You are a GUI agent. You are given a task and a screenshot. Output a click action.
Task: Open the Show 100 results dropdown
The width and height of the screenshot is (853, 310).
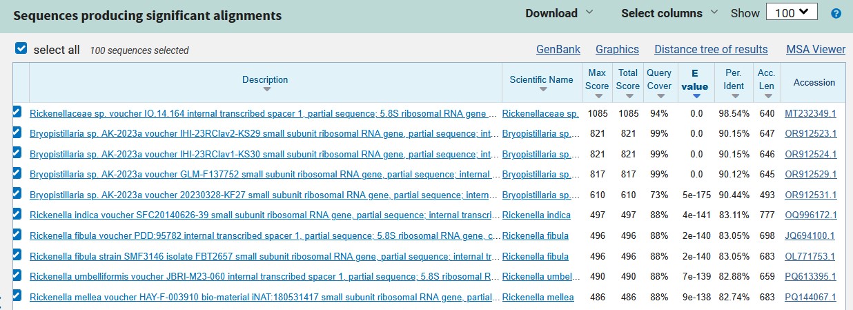pyautogui.click(x=792, y=12)
